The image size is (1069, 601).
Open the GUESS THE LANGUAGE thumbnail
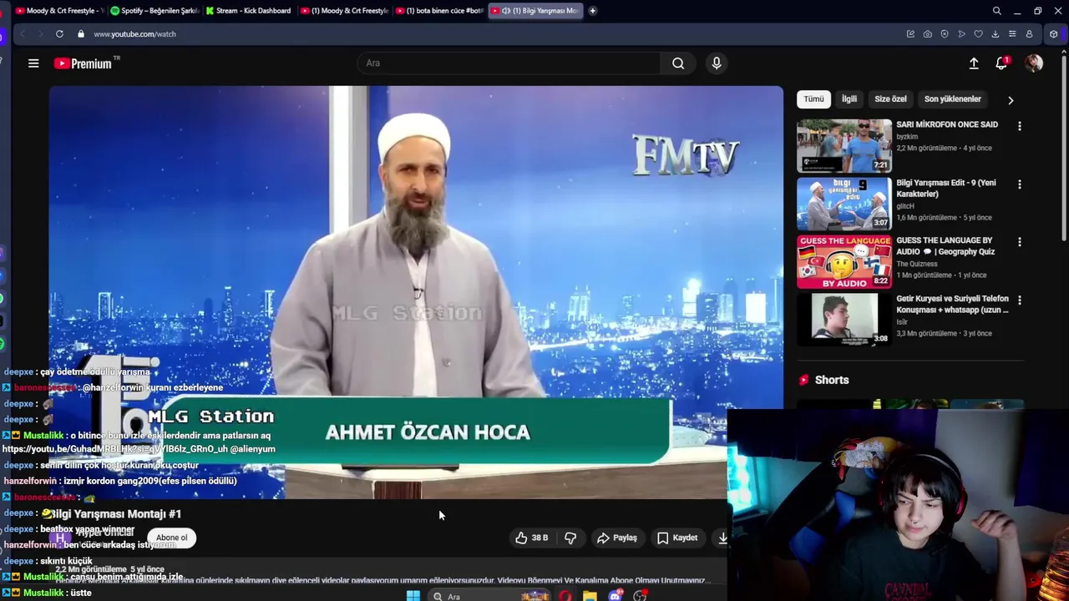point(844,262)
